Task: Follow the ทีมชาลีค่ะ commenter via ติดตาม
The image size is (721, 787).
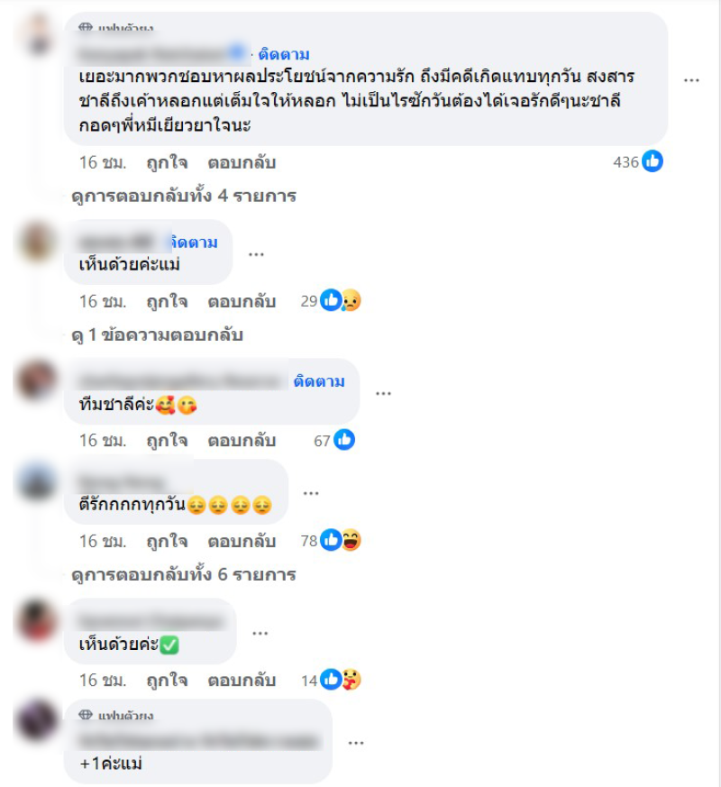Action: (x=319, y=381)
